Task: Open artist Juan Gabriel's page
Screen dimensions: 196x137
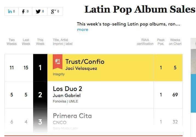Action: [67, 95]
